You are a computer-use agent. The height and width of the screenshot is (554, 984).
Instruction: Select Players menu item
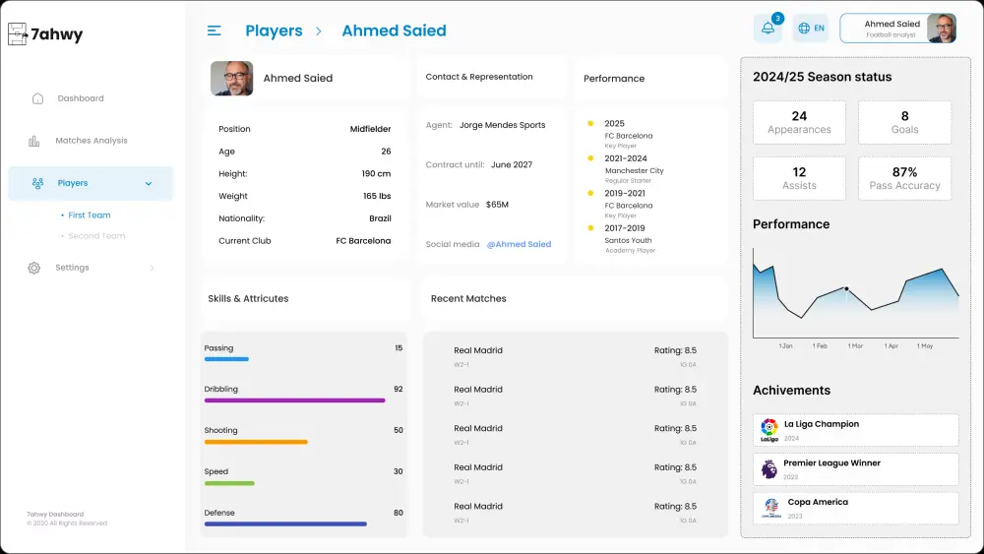(x=91, y=183)
